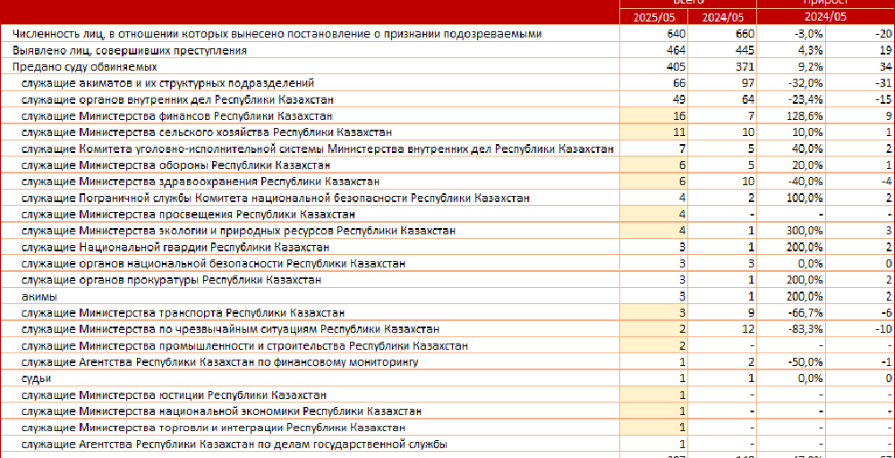Select the Министерства промышленности и строительства label

pos(245,346)
